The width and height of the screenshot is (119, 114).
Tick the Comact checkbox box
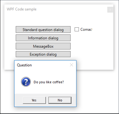77,29
